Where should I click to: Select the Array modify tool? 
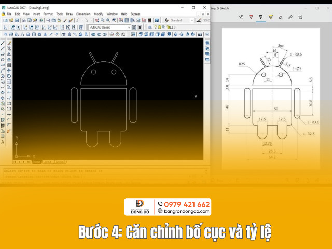[9, 65]
